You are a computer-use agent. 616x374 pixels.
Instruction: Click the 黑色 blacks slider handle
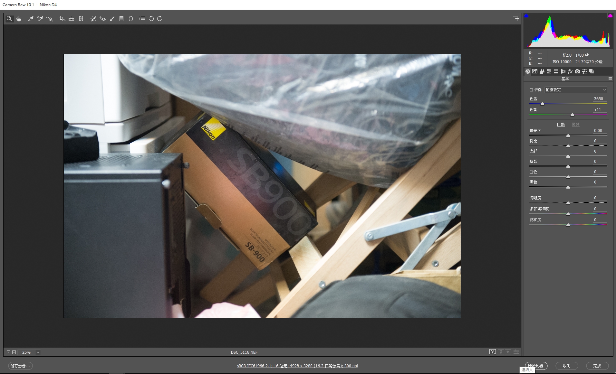pos(568,187)
